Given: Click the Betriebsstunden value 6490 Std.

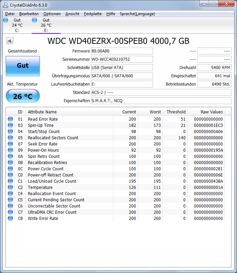Looking at the screenshot, I should [214, 84].
